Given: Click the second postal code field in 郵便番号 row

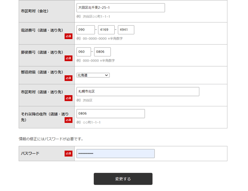Looking at the screenshot, I should (102, 52).
